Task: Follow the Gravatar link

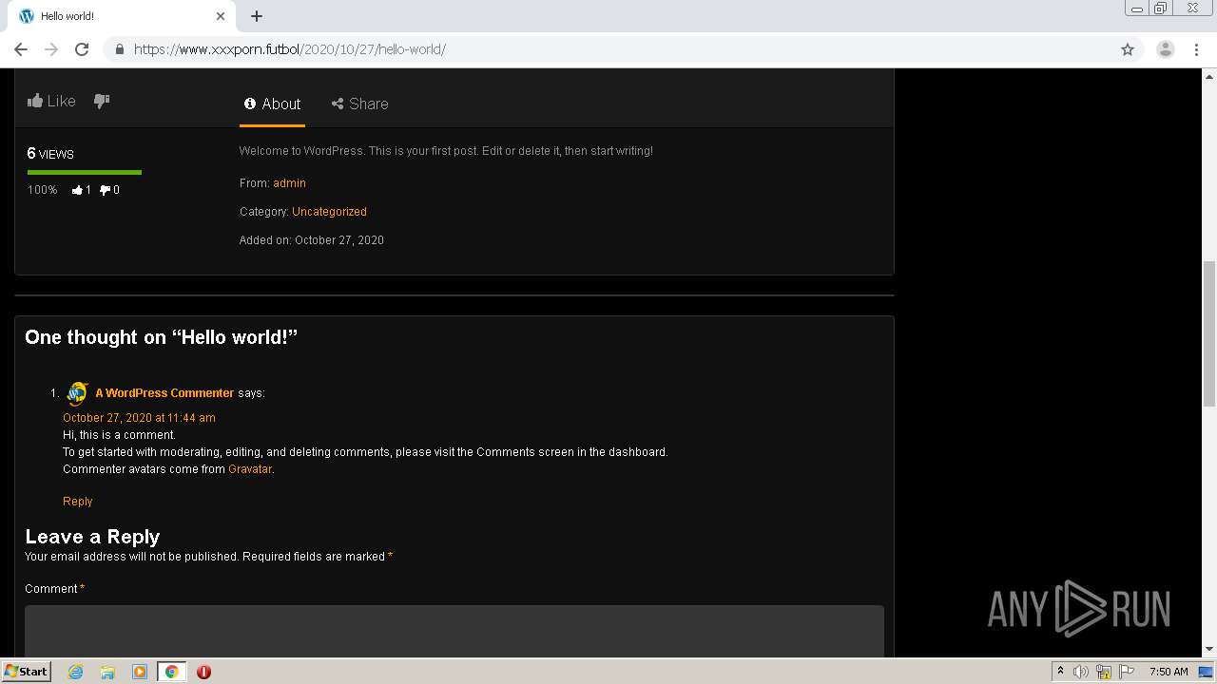Action: 250,469
